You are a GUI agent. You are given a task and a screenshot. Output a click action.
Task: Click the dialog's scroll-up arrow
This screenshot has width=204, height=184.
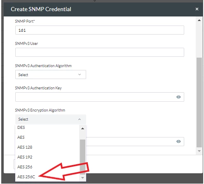(199, 20)
